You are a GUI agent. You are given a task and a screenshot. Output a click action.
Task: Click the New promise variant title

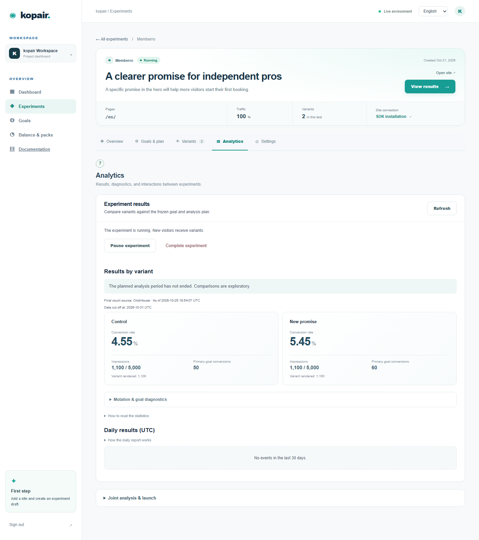pos(303,321)
